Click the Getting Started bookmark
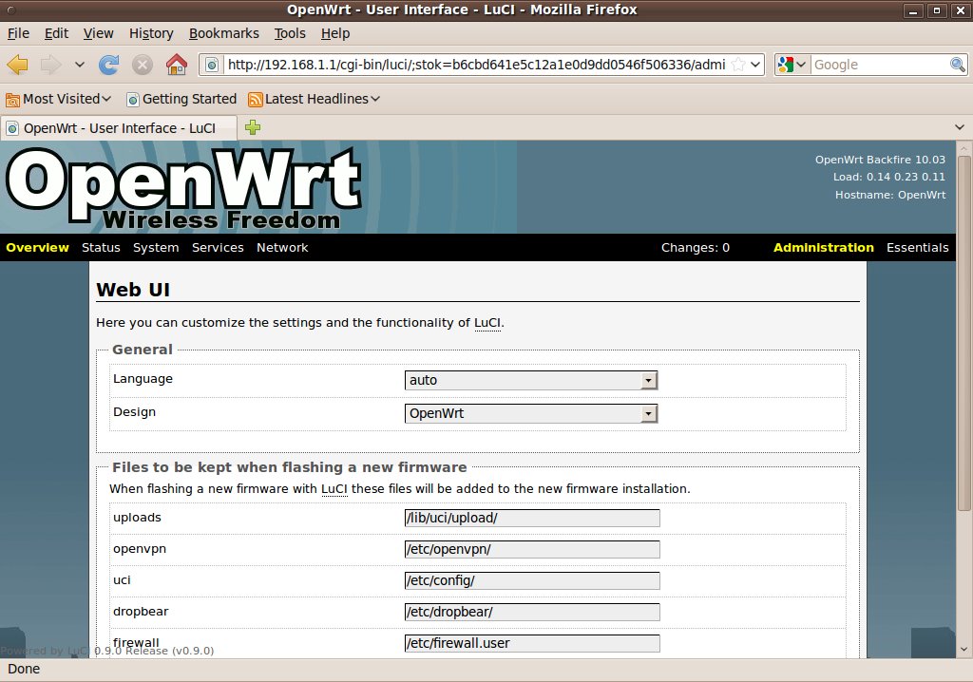Image resolution: width=973 pixels, height=682 pixels. point(181,99)
